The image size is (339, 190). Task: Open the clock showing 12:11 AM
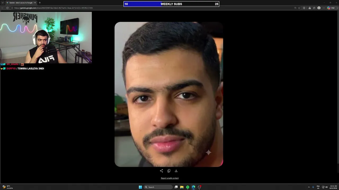click(x=333, y=187)
